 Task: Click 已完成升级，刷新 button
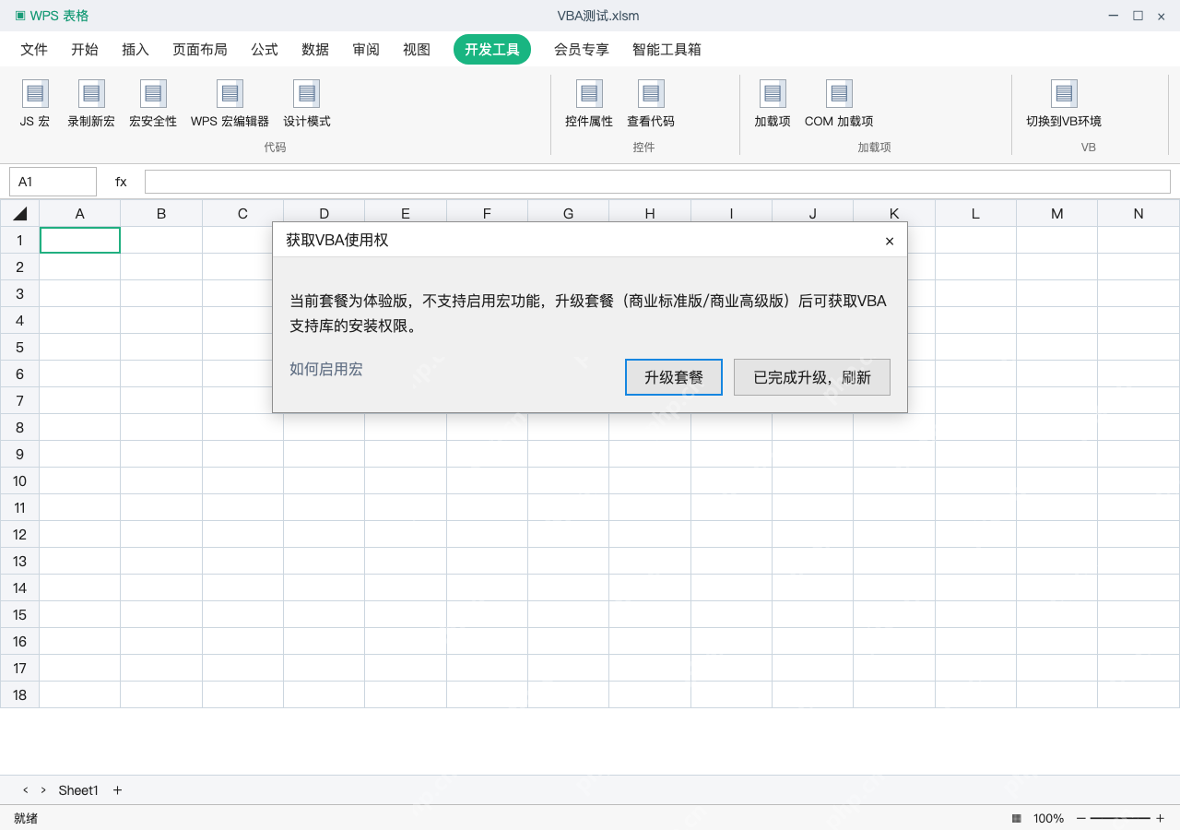click(812, 377)
